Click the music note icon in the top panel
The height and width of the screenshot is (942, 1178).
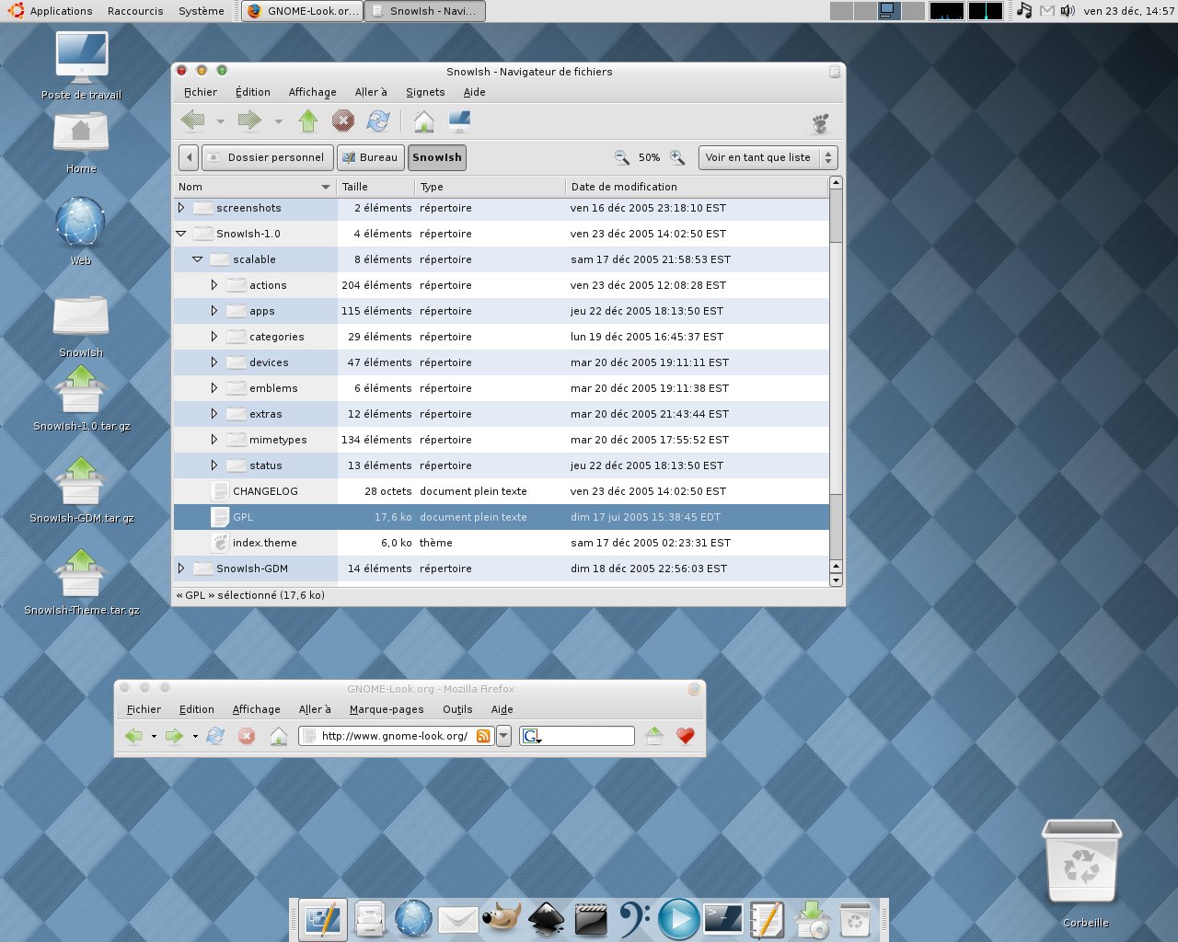(x=1024, y=11)
